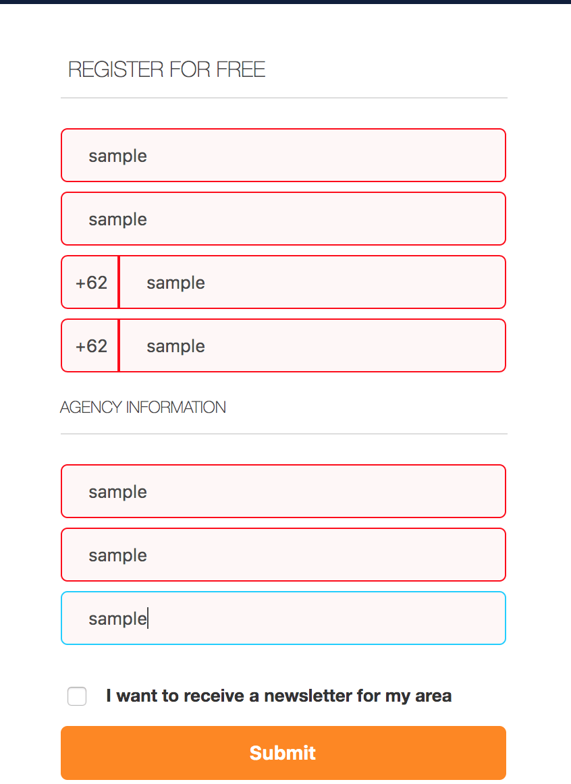Click the 'Agency Information' heading
Image resolution: width=571 pixels, height=784 pixels.
pyautogui.click(x=143, y=408)
